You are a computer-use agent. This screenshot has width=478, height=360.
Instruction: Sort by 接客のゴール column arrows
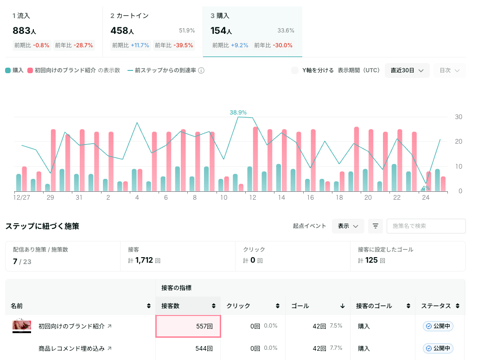(x=408, y=306)
